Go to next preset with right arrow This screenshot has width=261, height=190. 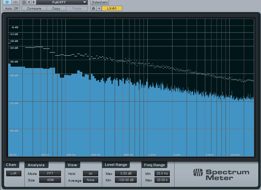33,2
